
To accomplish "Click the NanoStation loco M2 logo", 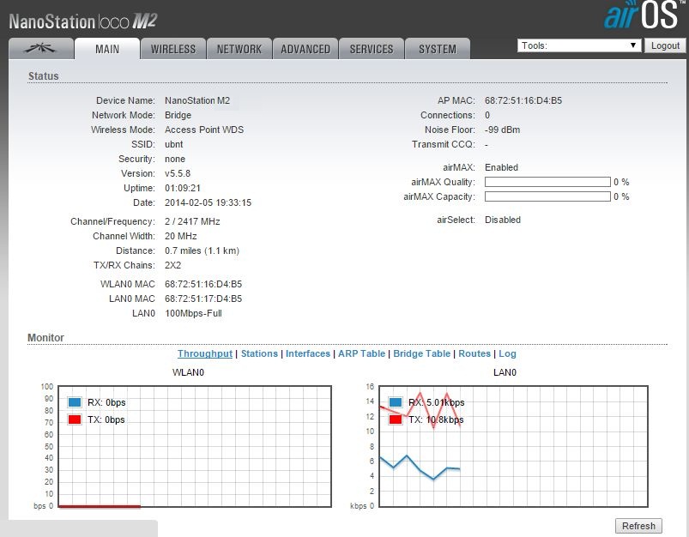I will [x=82, y=21].
